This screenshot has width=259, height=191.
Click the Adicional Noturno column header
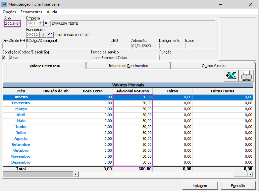coord(132,91)
